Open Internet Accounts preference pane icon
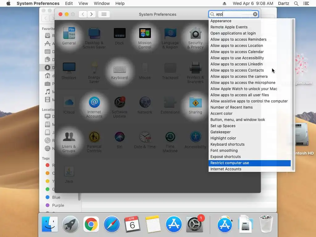Image resolution: width=316 pixels, height=237 pixels. click(94, 107)
